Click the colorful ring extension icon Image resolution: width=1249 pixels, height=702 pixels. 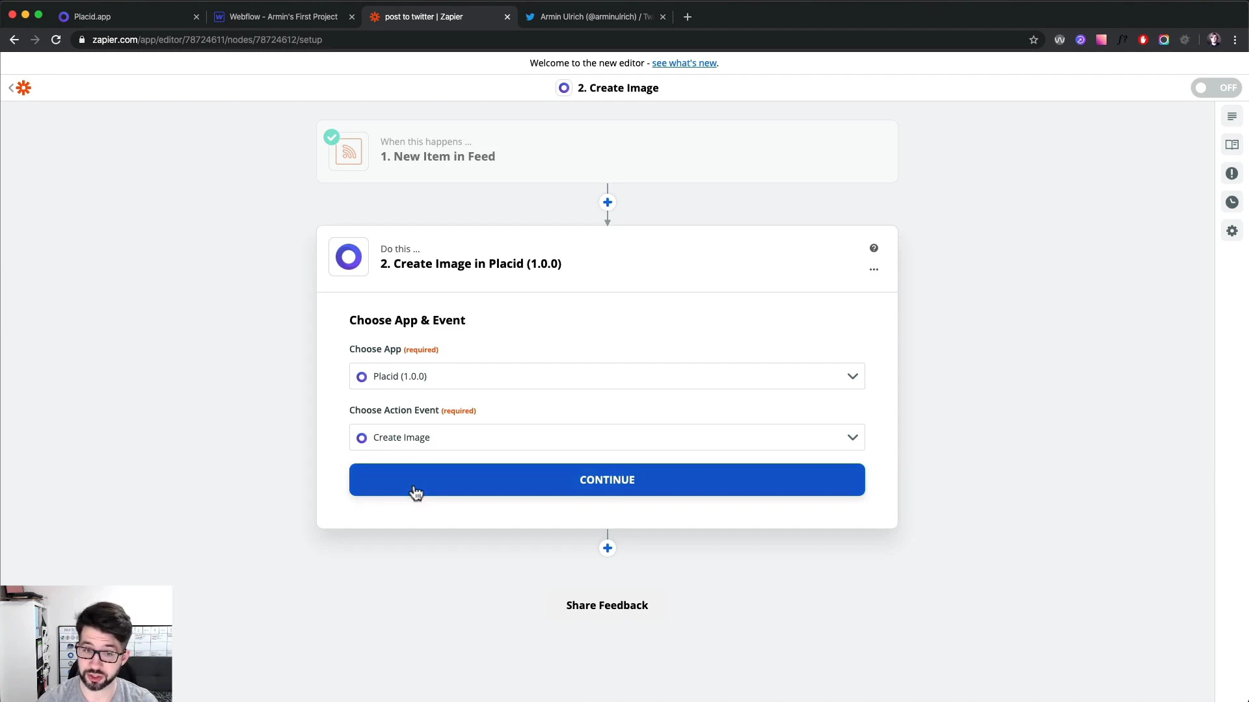click(x=1164, y=40)
